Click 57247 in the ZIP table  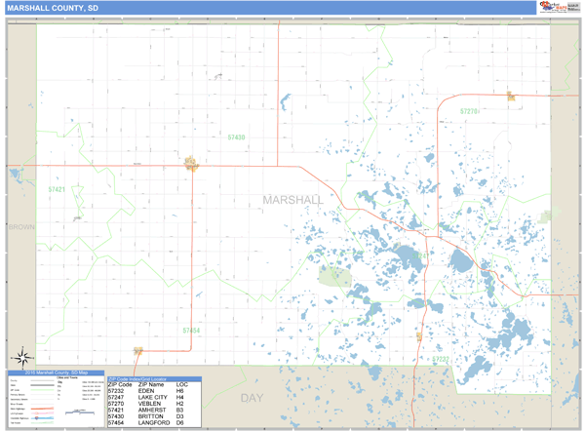tap(116, 398)
